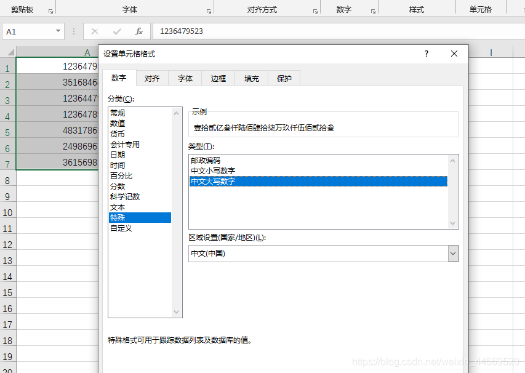The width and height of the screenshot is (525, 373).
Task: Select 会计专用 category
Action: pyautogui.click(x=140, y=144)
